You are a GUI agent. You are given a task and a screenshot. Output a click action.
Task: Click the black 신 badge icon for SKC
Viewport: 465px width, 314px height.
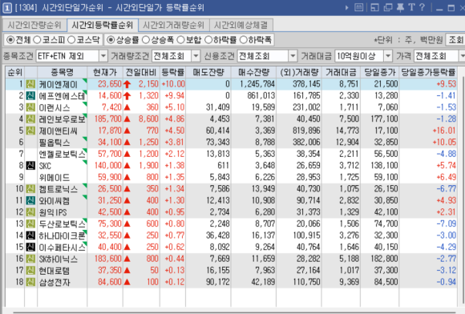30,166
